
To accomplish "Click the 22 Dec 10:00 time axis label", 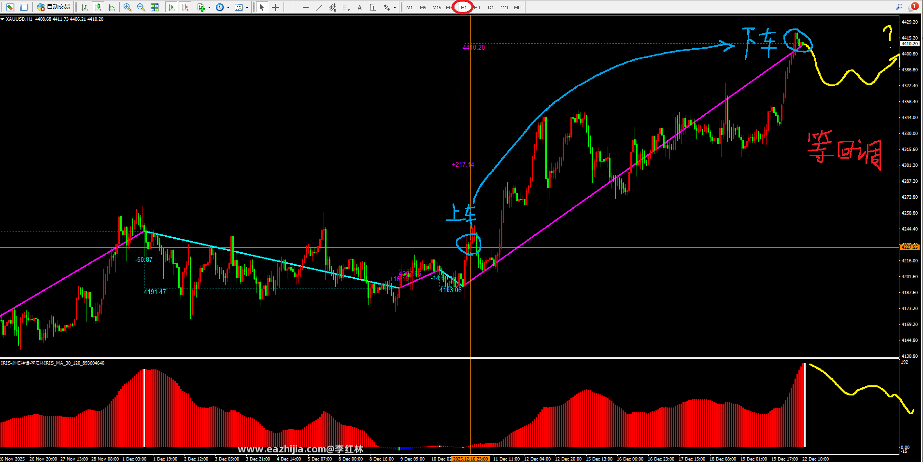I will pos(815,459).
